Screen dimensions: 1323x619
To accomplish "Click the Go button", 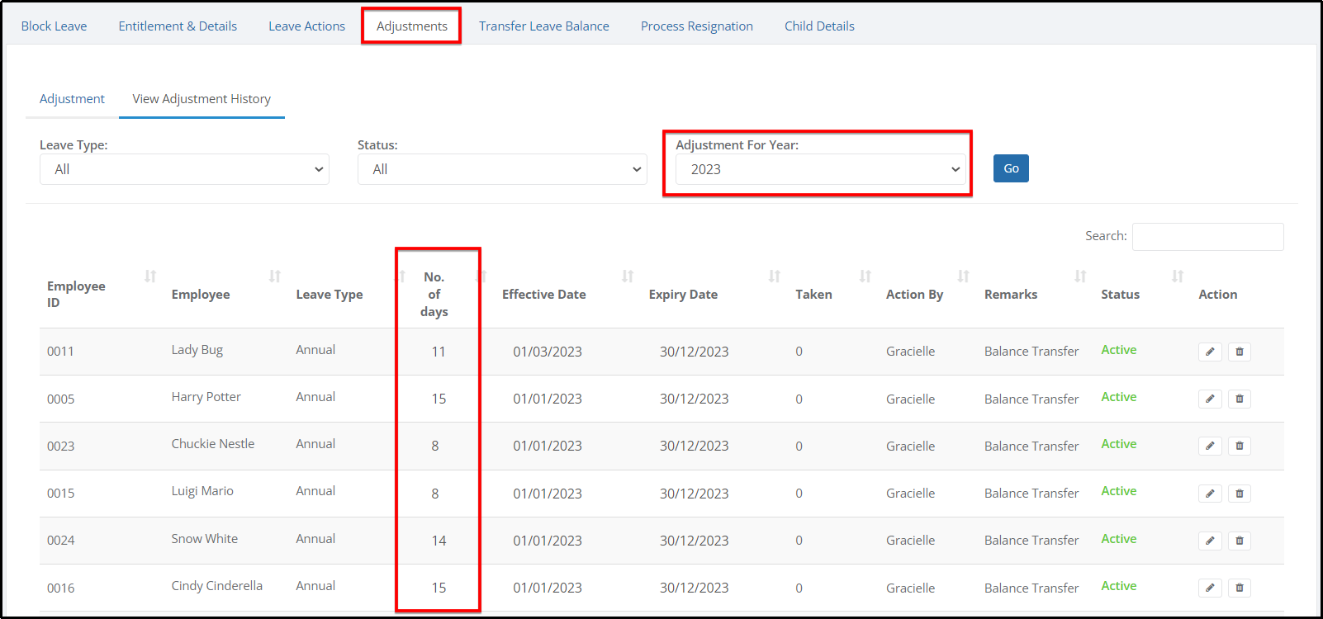I will click(x=1011, y=168).
